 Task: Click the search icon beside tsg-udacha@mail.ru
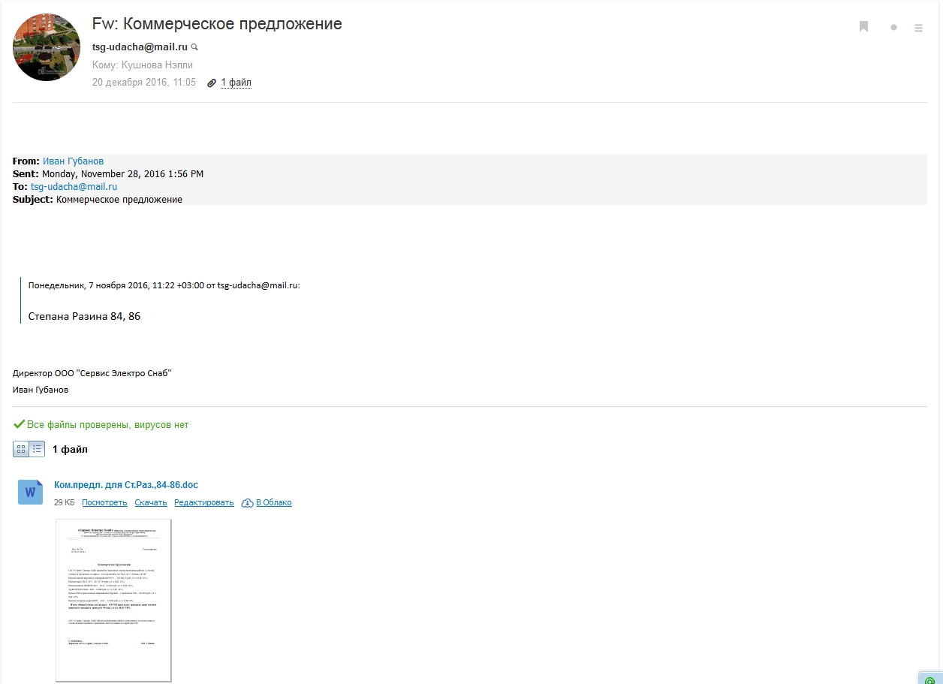(x=195, y=47)
